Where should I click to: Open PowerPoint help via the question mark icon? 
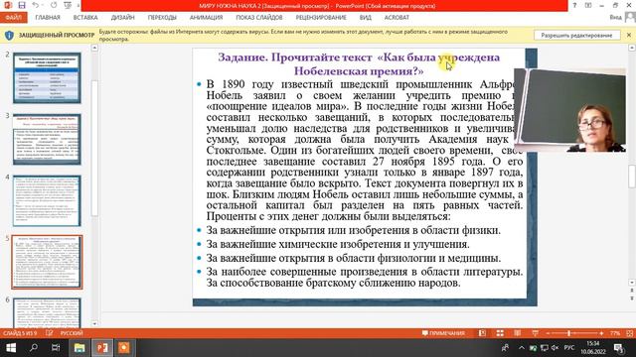coord(574,6)
